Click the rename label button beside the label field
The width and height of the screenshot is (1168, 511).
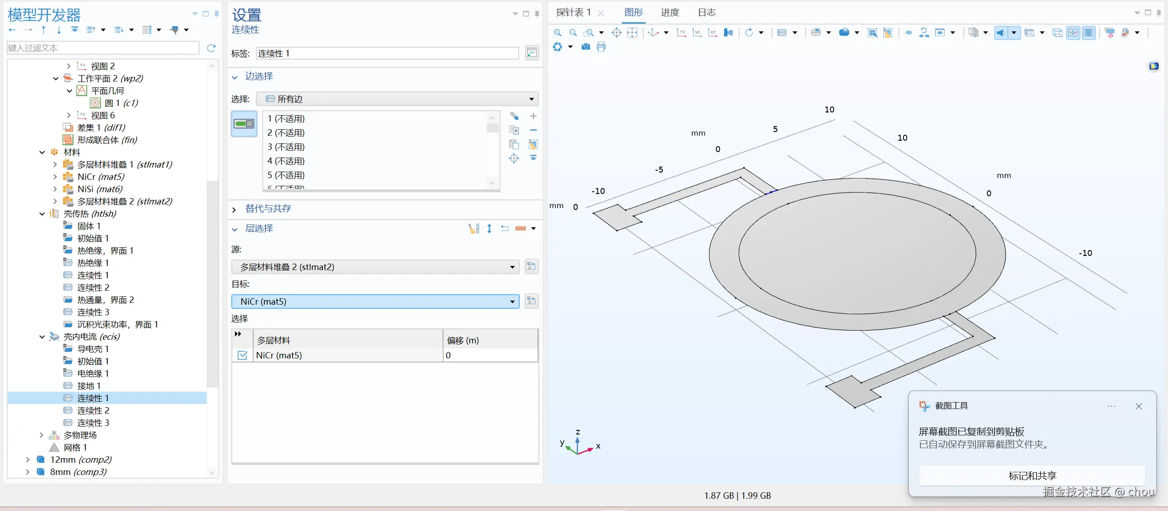tap(532, 53)
